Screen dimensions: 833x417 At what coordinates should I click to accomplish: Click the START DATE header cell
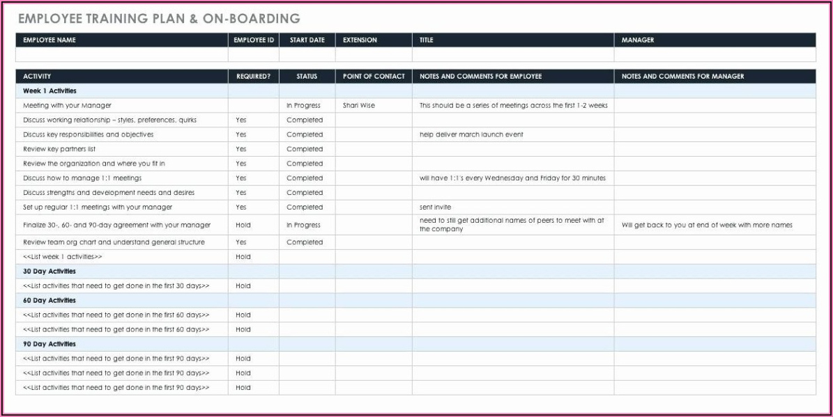pyautogui.click(x=307, y=40)
